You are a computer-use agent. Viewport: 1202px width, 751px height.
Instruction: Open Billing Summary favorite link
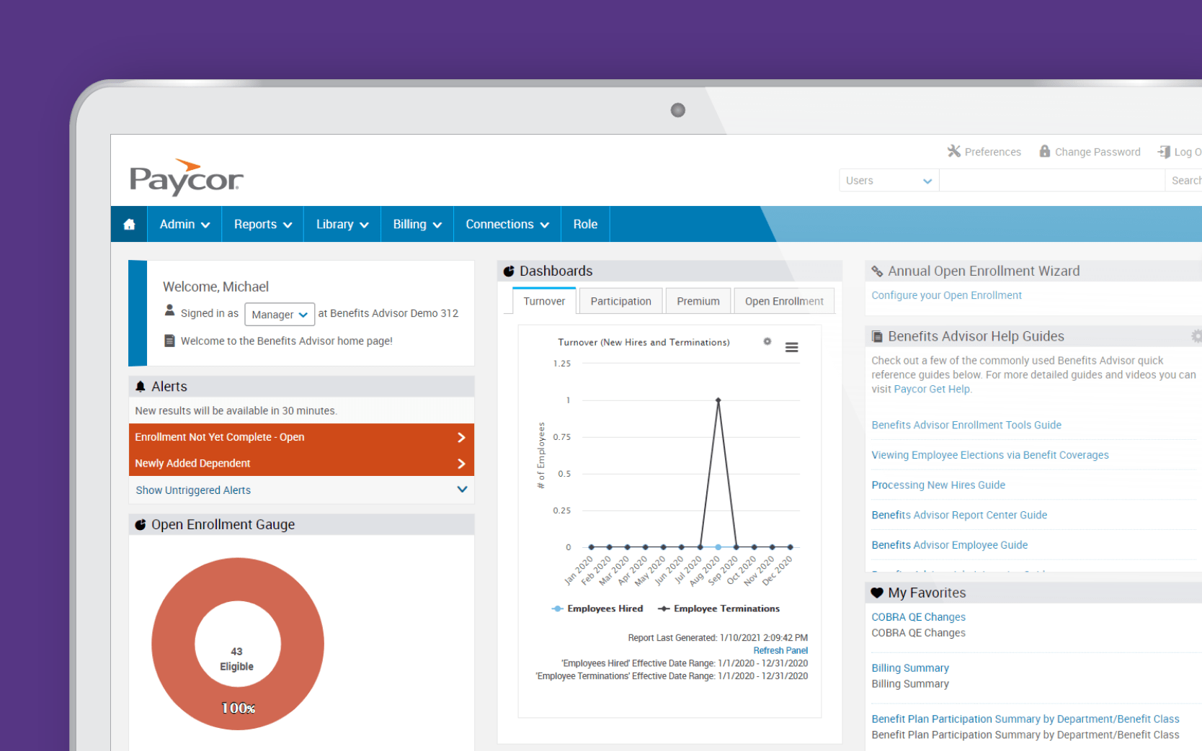(x=910, y=668)
